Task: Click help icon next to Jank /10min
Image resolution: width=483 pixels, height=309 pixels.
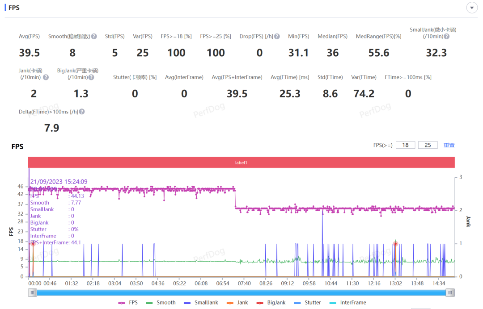Action: [46, 77]
